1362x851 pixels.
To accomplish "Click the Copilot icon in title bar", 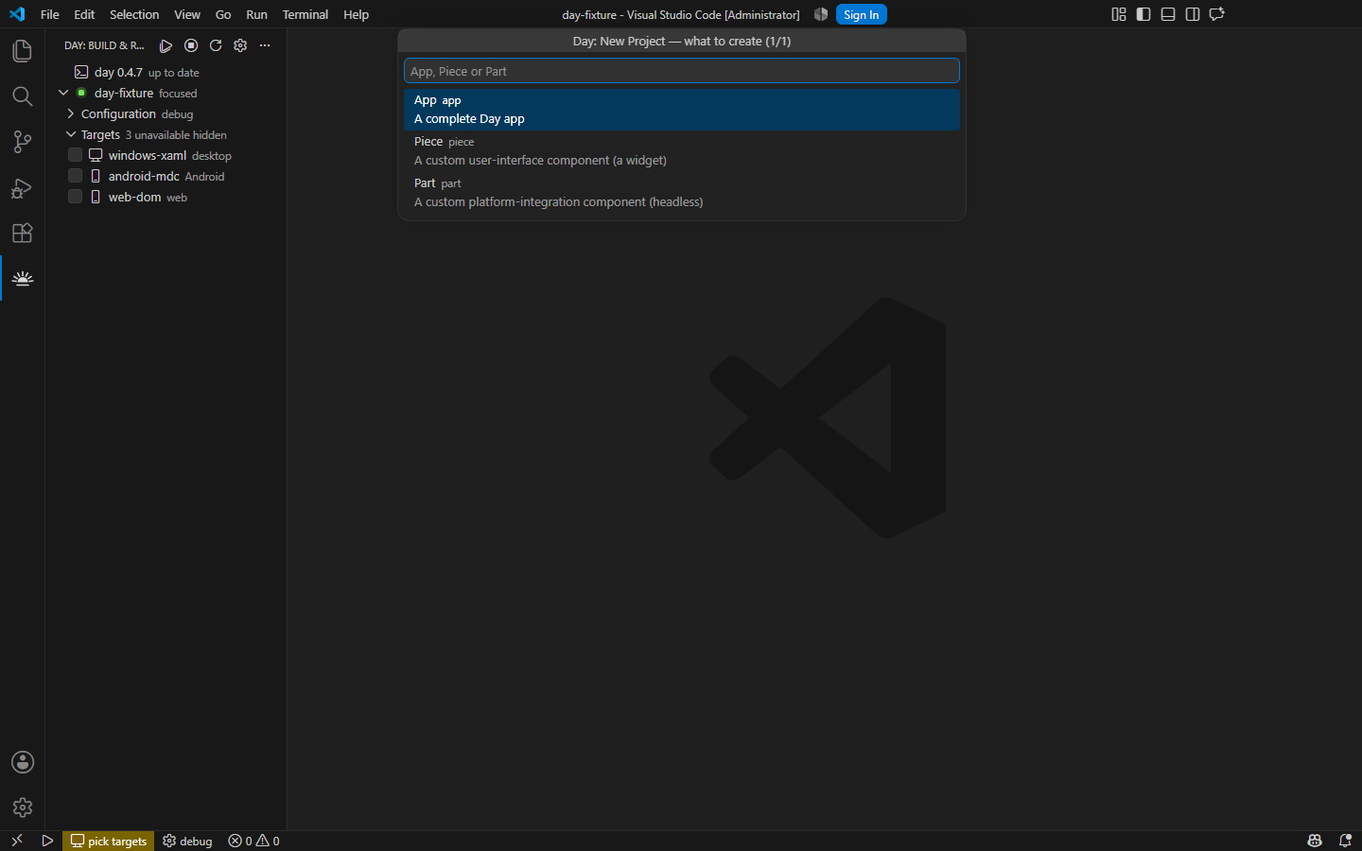I will 821,14.
